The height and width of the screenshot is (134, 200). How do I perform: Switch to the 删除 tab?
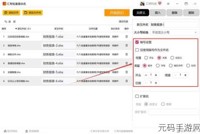point(191,13)
